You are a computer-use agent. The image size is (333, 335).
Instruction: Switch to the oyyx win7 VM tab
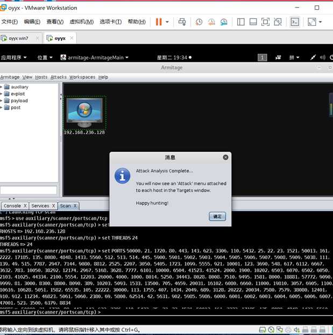(x=18, y=38)
